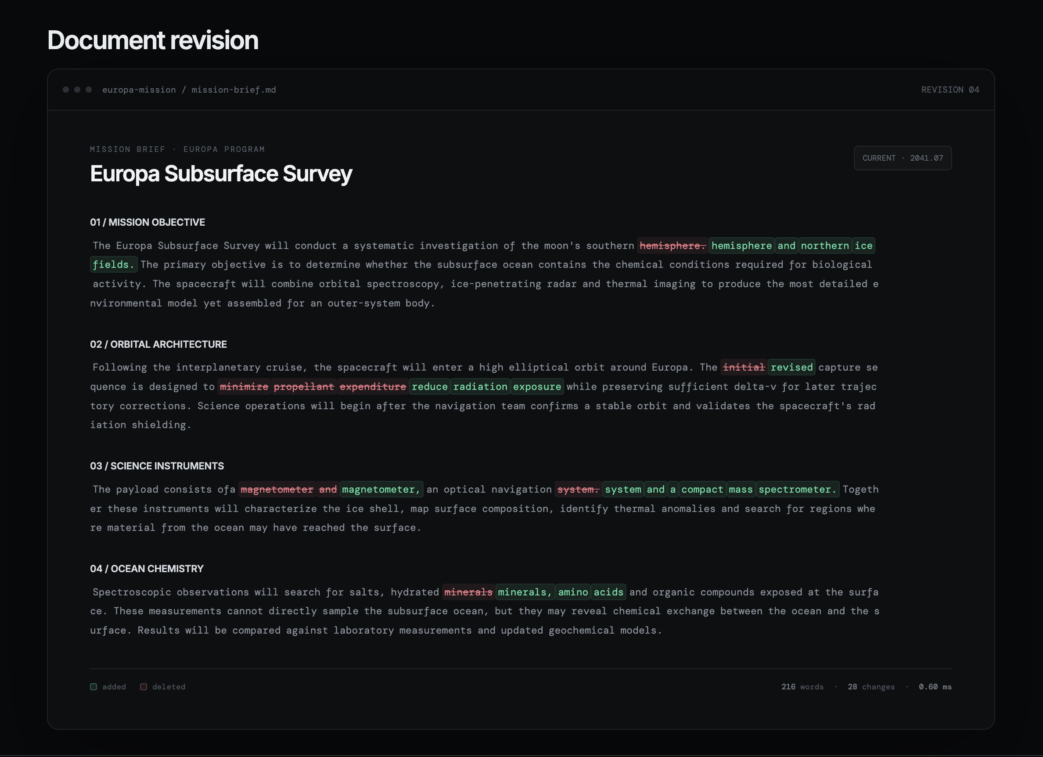Click the added word 'radiation'

click(x=480, y=386)
